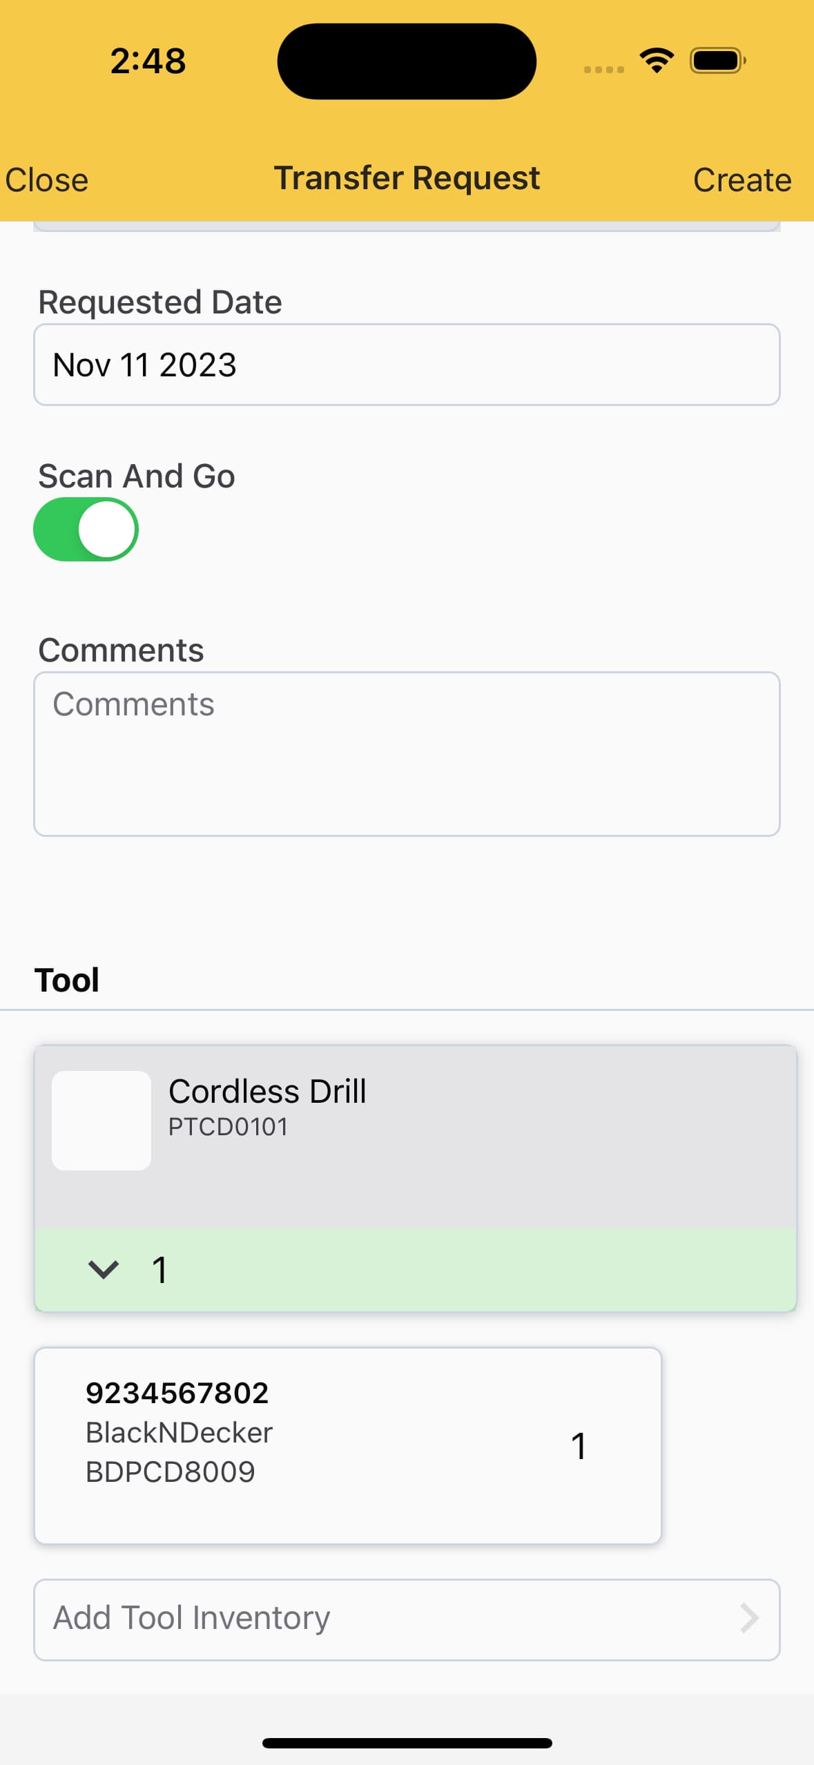Tap the Cordless Drill tool name
814x1765 pixels.
tap(267, 1091)
